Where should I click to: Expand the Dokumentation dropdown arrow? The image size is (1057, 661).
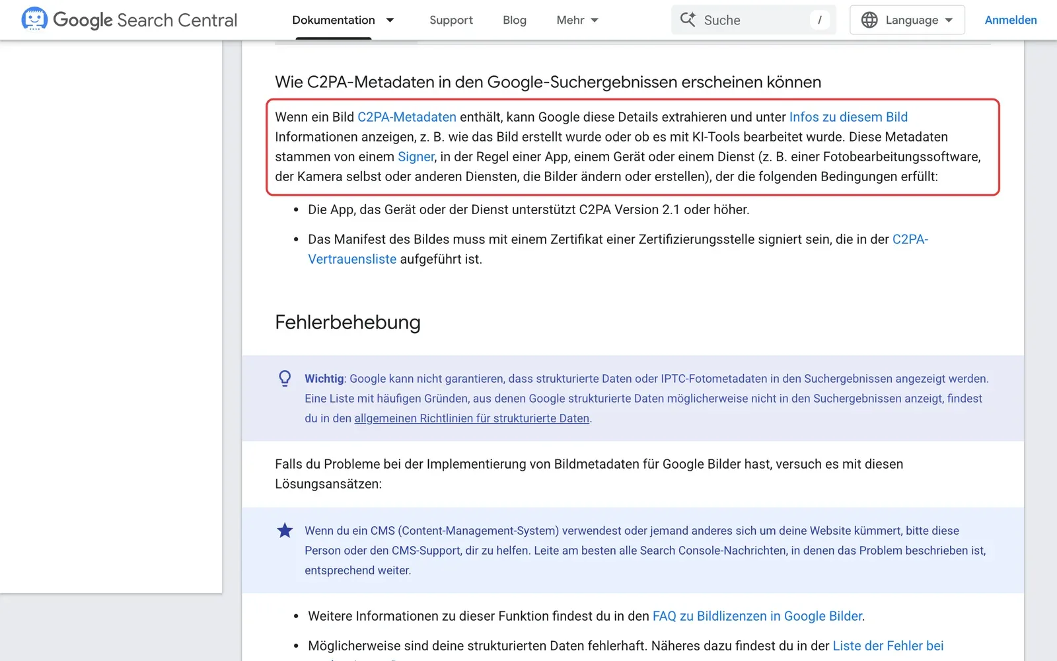pyautogui.click(x=390, y=20)
